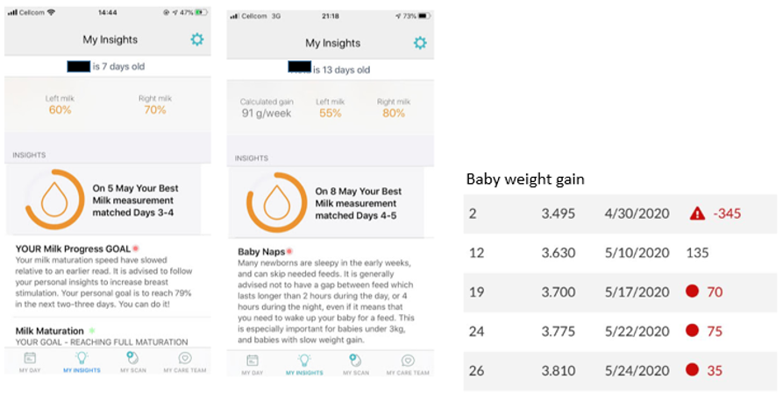The image size is (783, 407).
Task: Tap My Day calendar icon in left phone
Action: [x=30, y=358]
